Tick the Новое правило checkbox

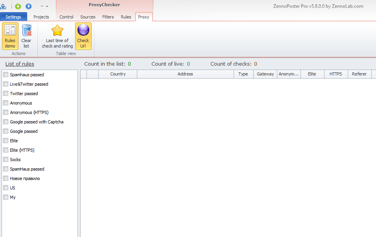coord(6,178)
